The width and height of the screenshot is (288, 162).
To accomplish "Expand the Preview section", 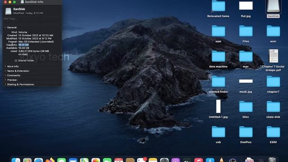I will coord(5,80).
